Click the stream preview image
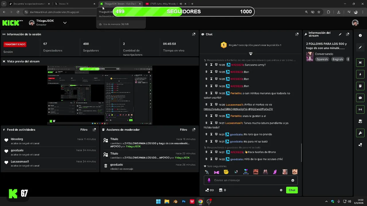 pos(100,95)
